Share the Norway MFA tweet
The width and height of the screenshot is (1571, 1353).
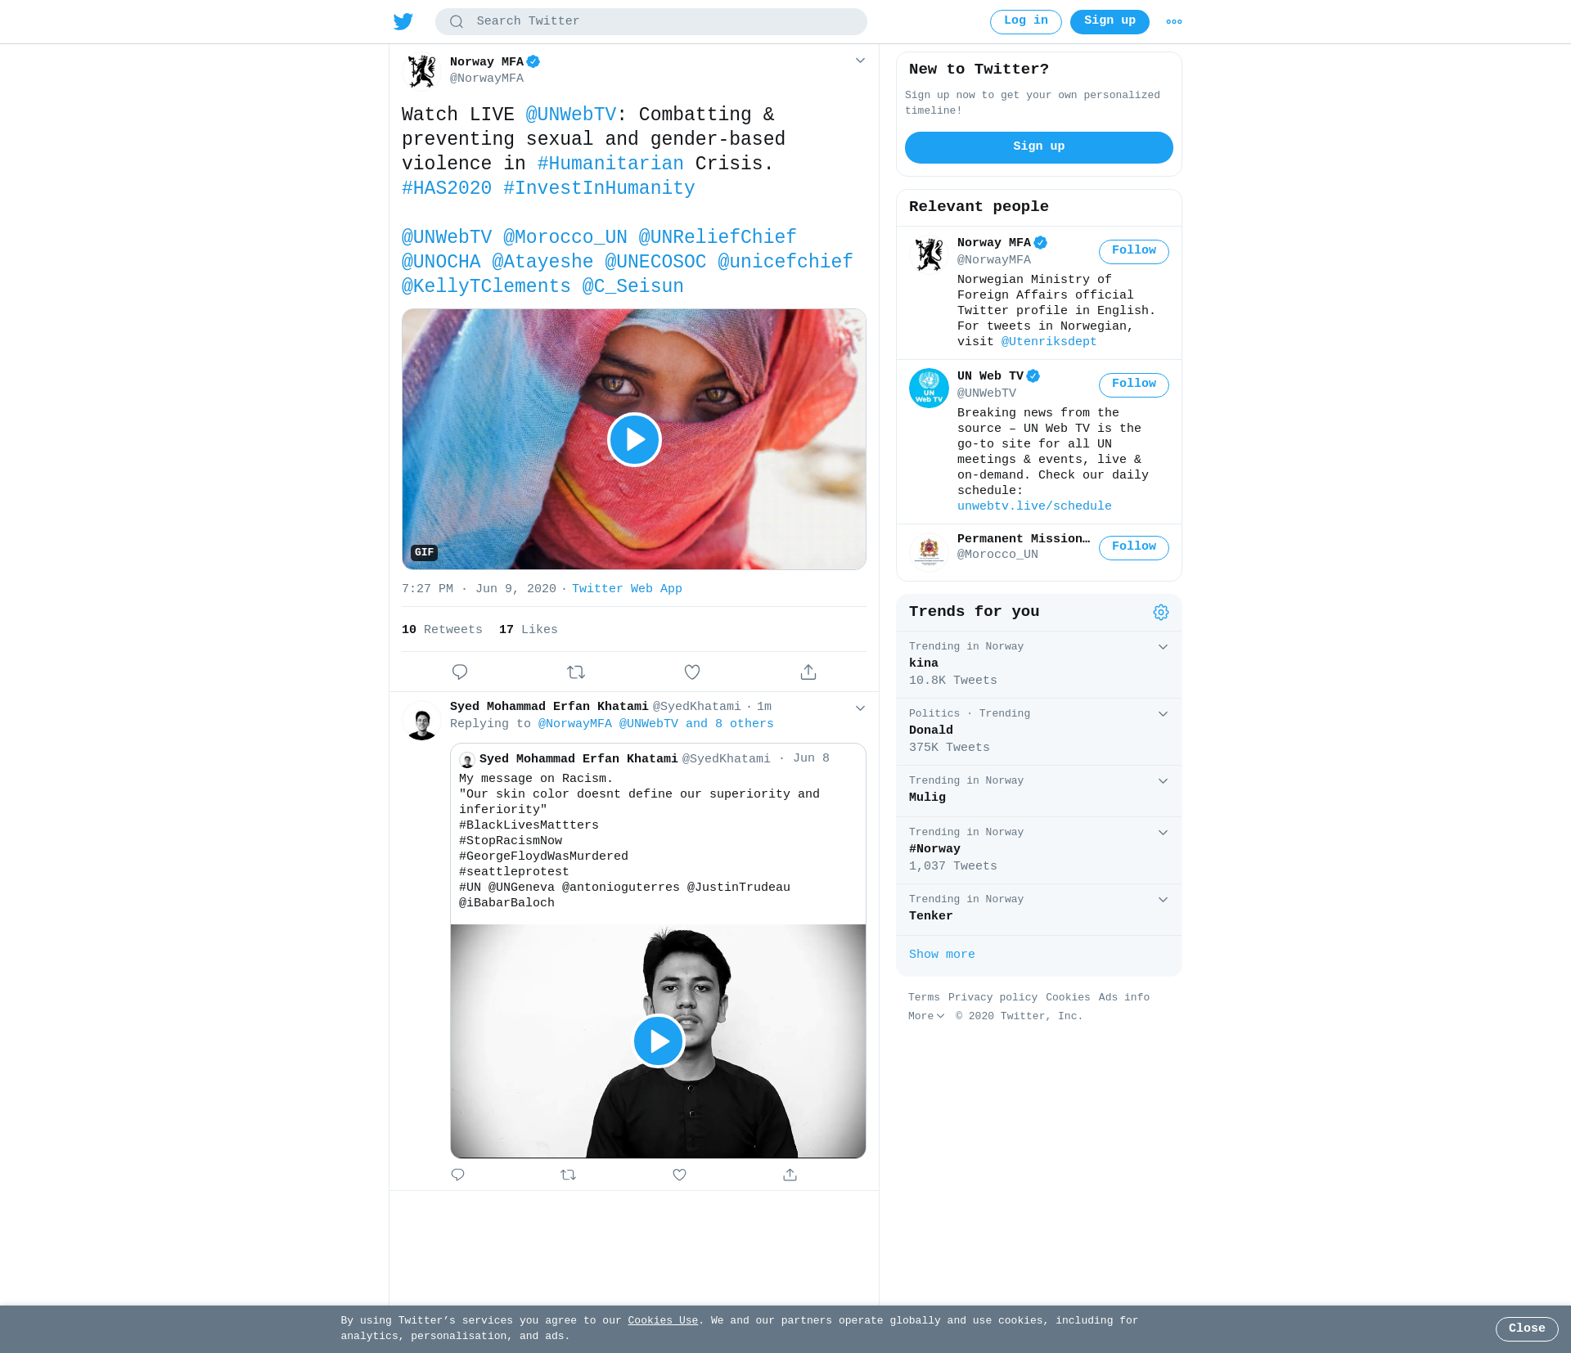point(808,672)
